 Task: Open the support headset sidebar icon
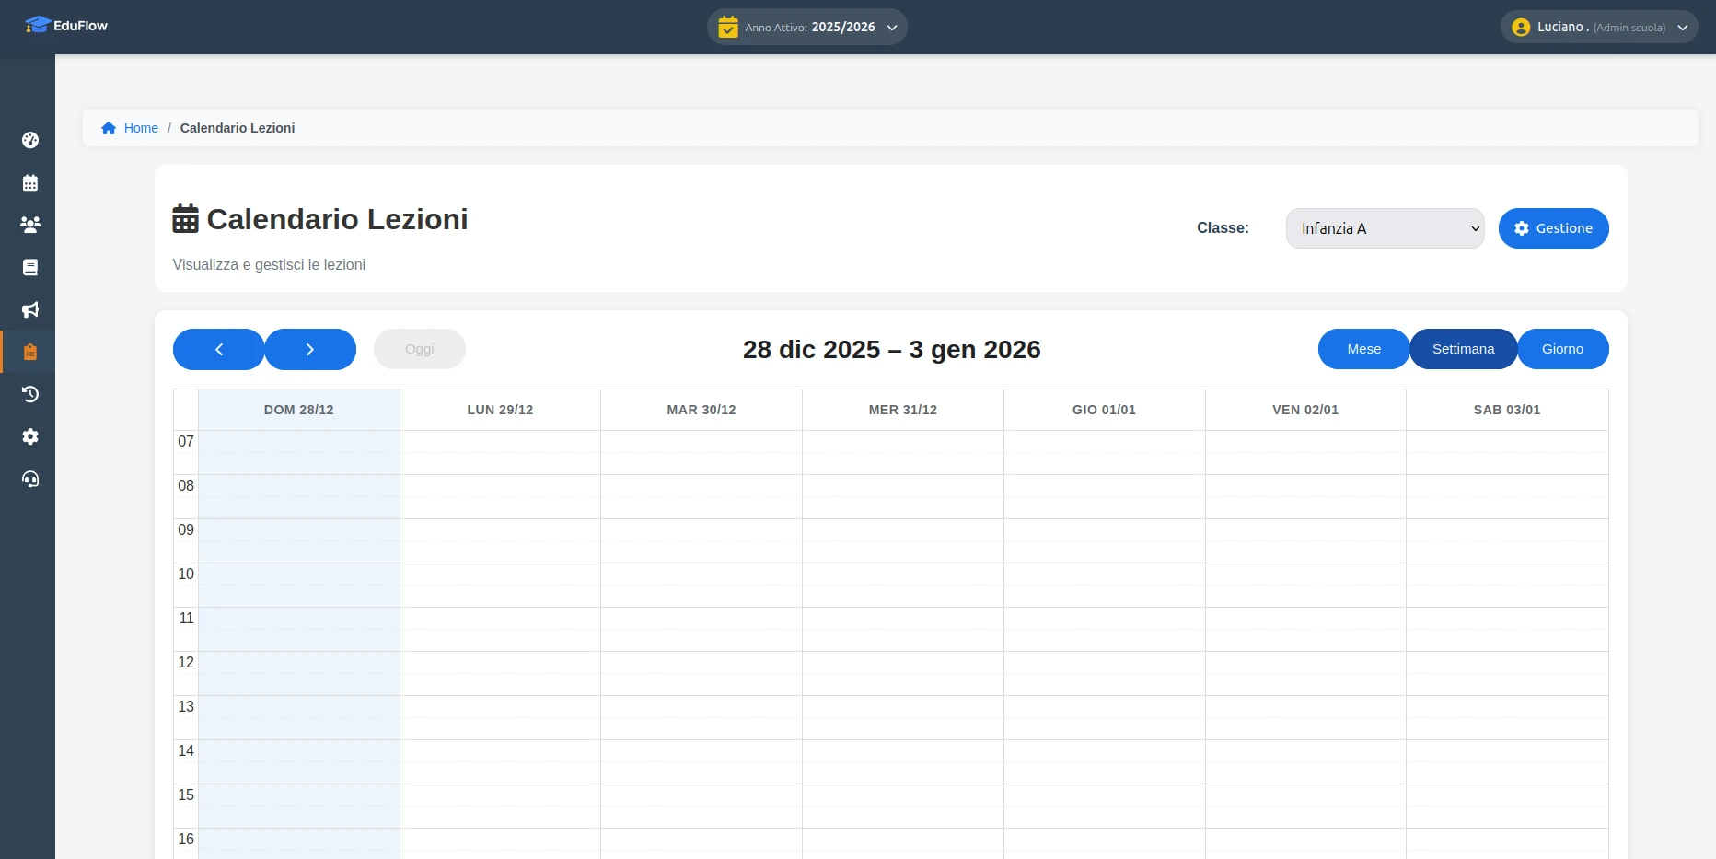[30, 479]
